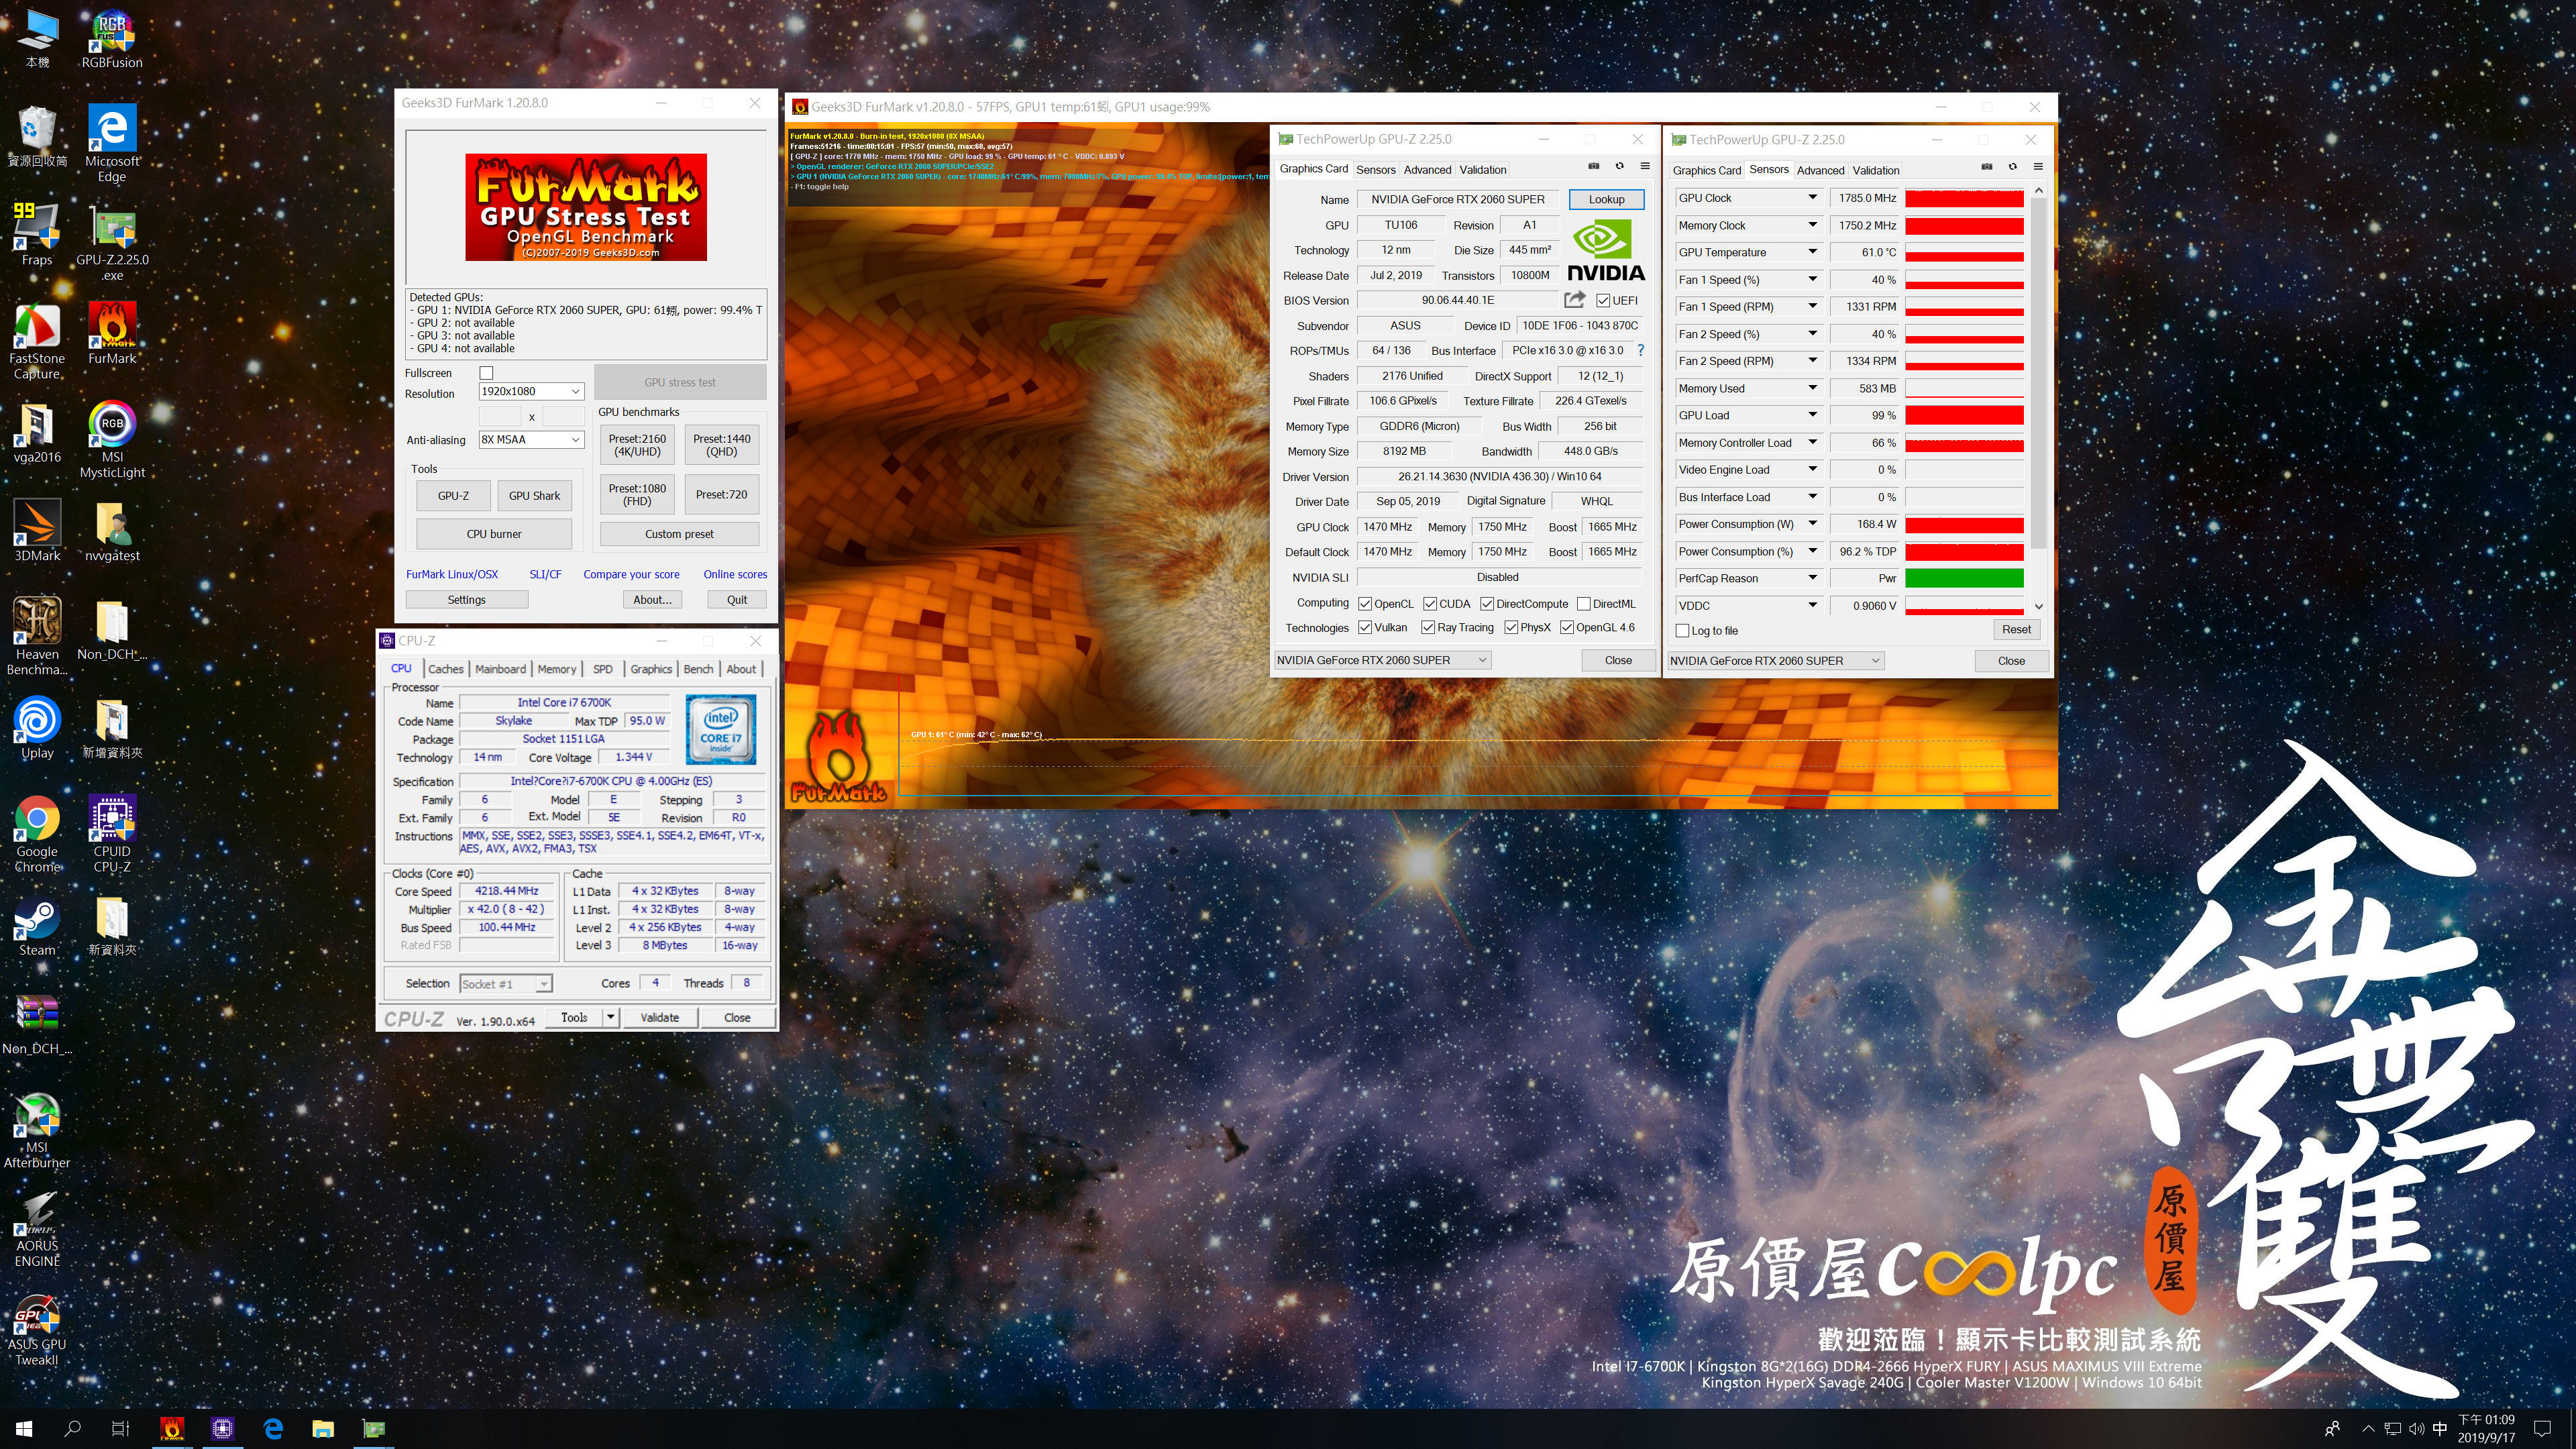Screen dimensions: 2576x1449
Task: Open Windows Start menu
Action: point(24,1428)
